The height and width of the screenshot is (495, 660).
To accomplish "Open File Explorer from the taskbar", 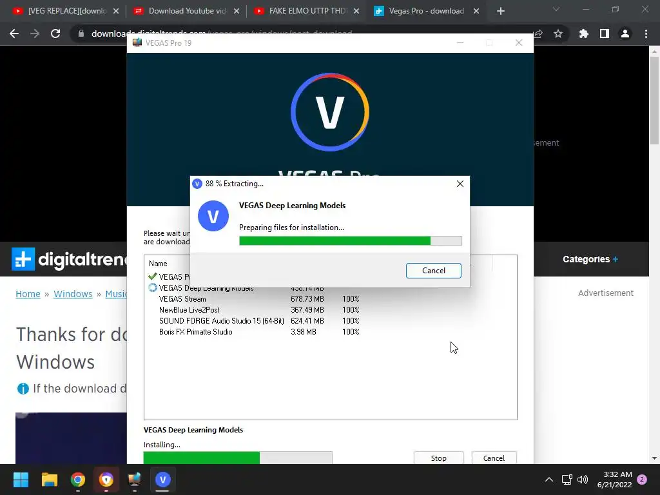I will [49, 480].
